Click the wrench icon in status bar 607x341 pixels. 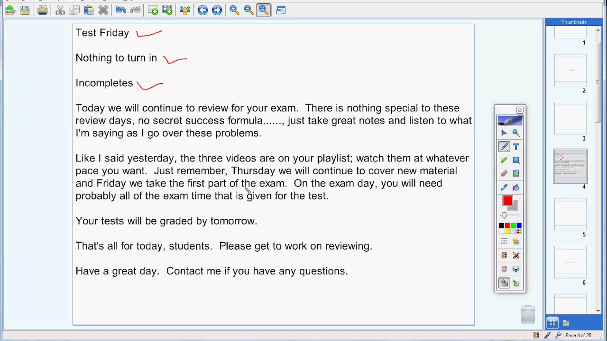(559, 335)
